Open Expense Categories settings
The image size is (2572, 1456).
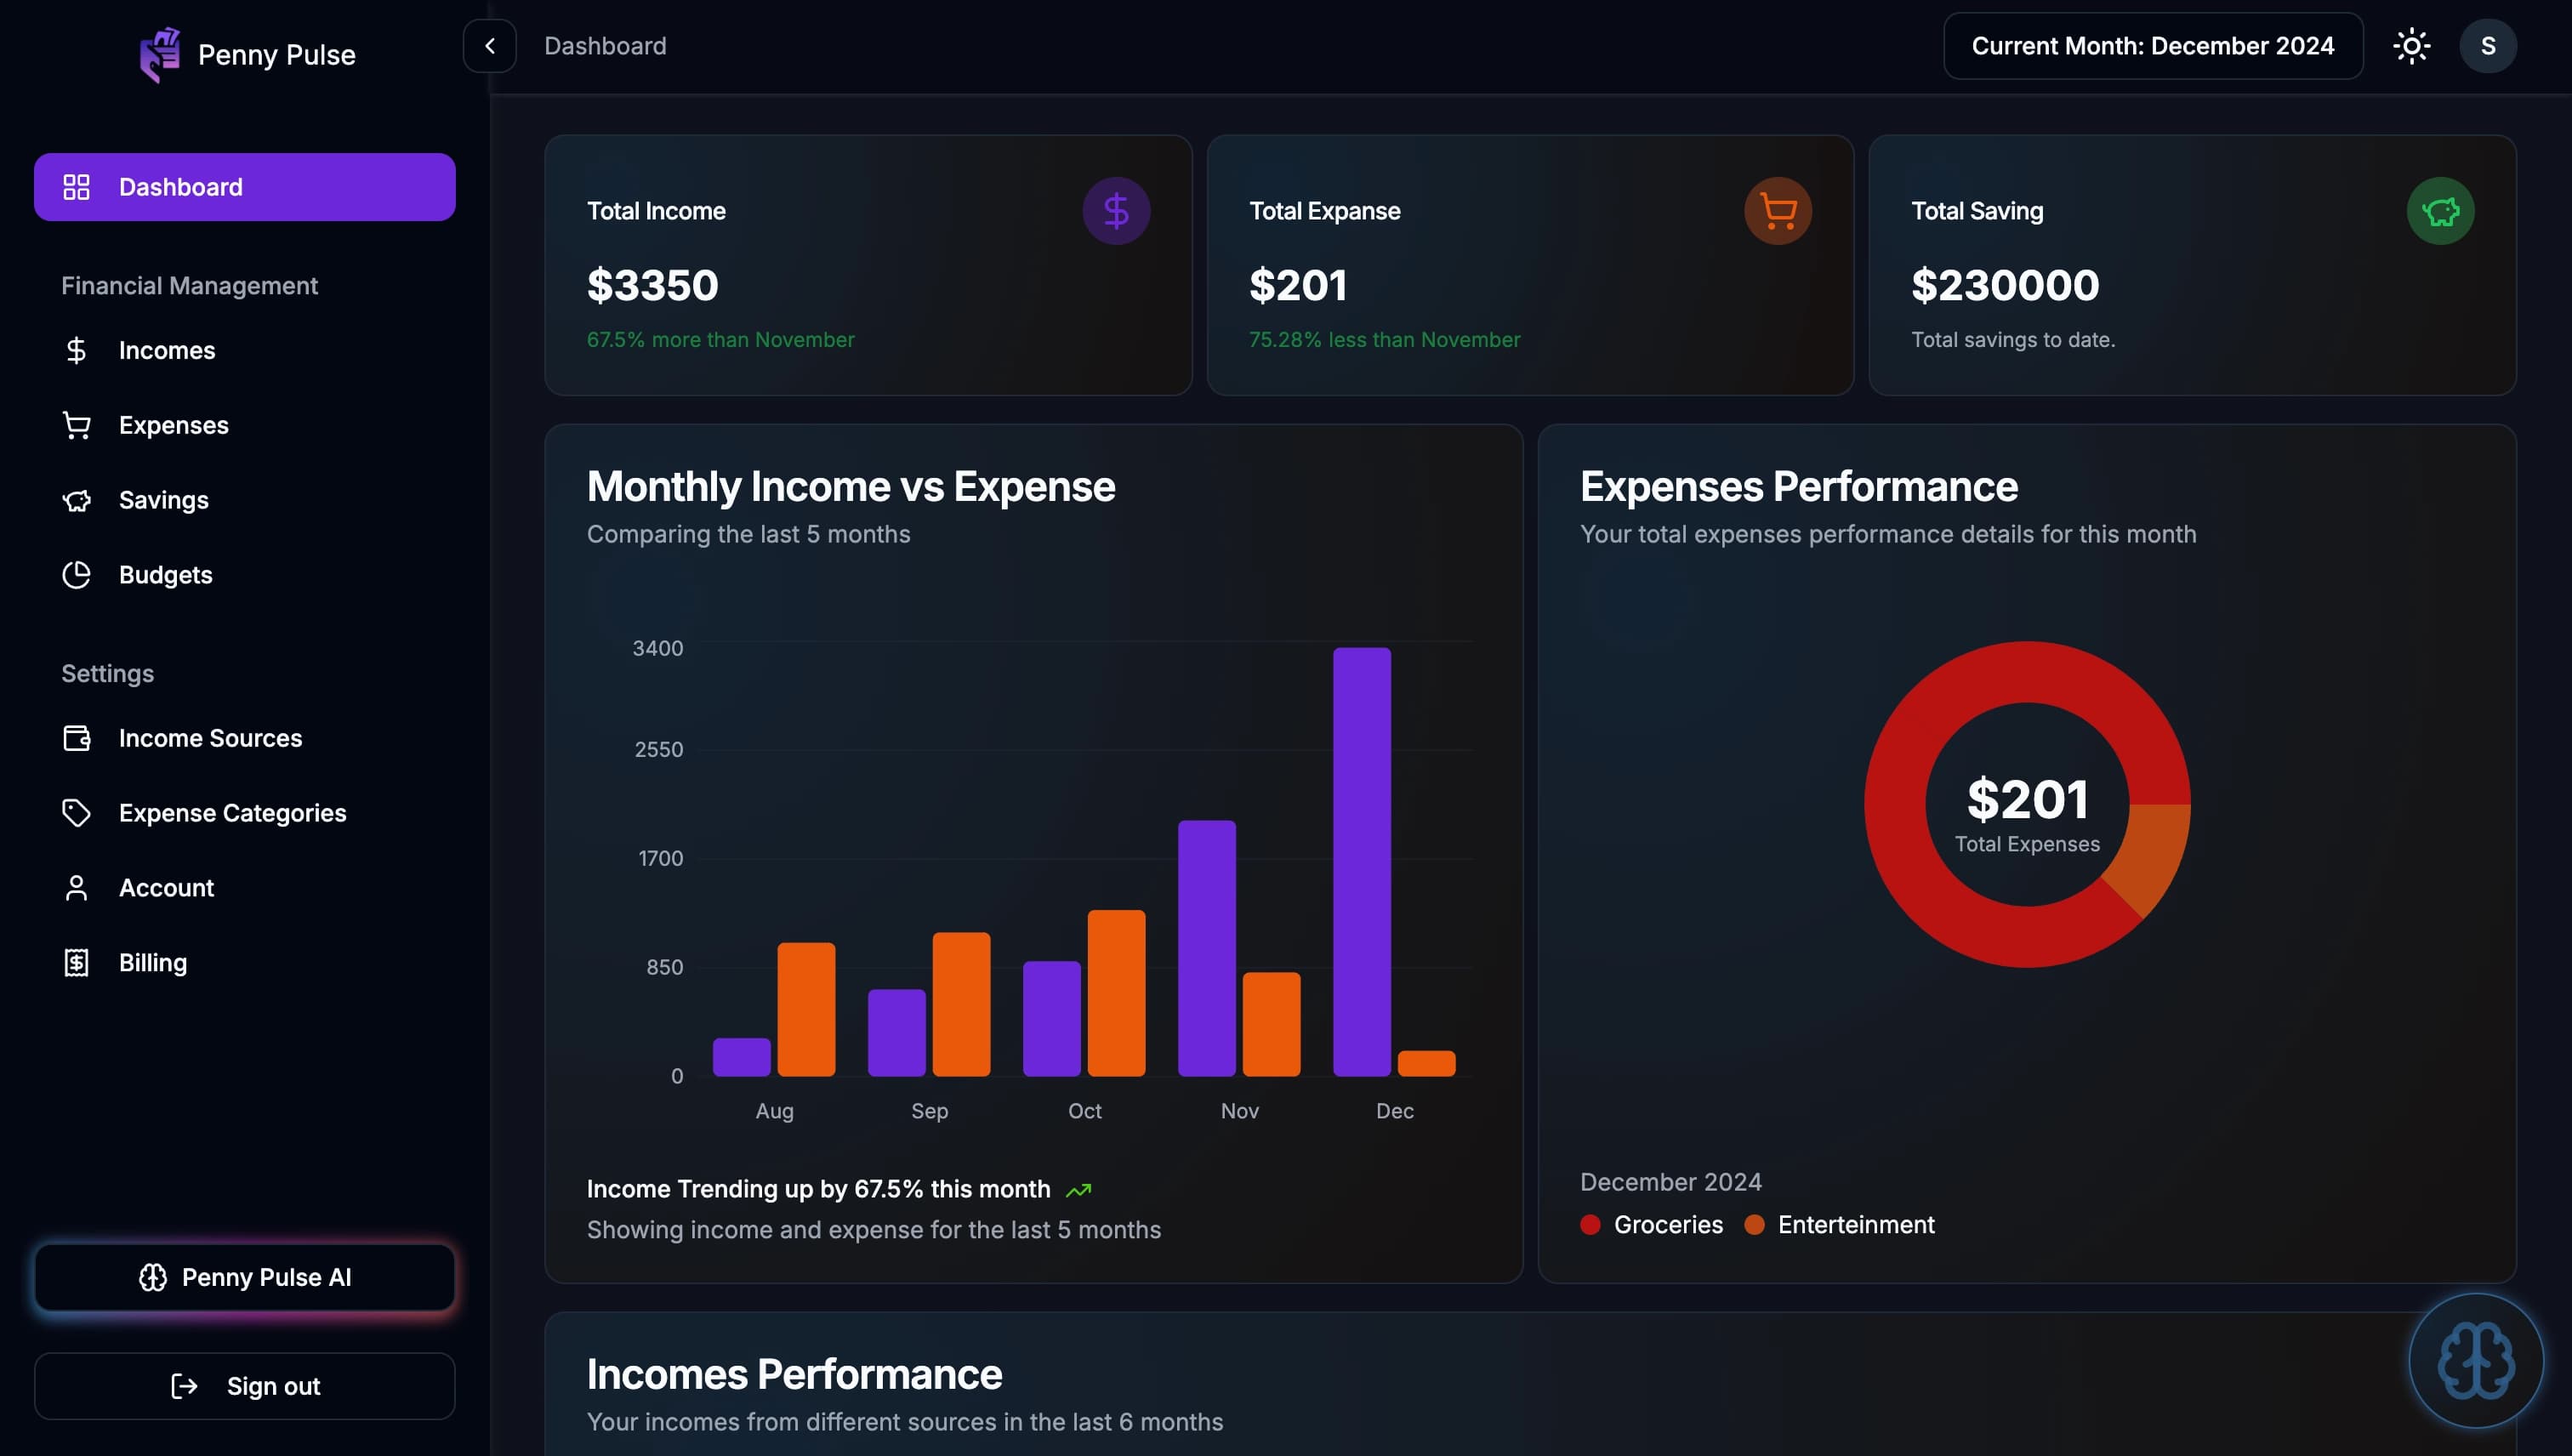tap(244, 813)
